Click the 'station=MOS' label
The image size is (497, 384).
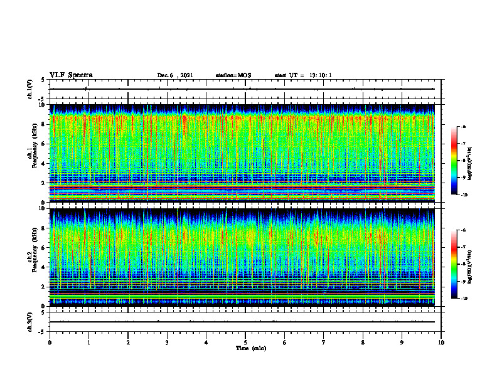233,75
